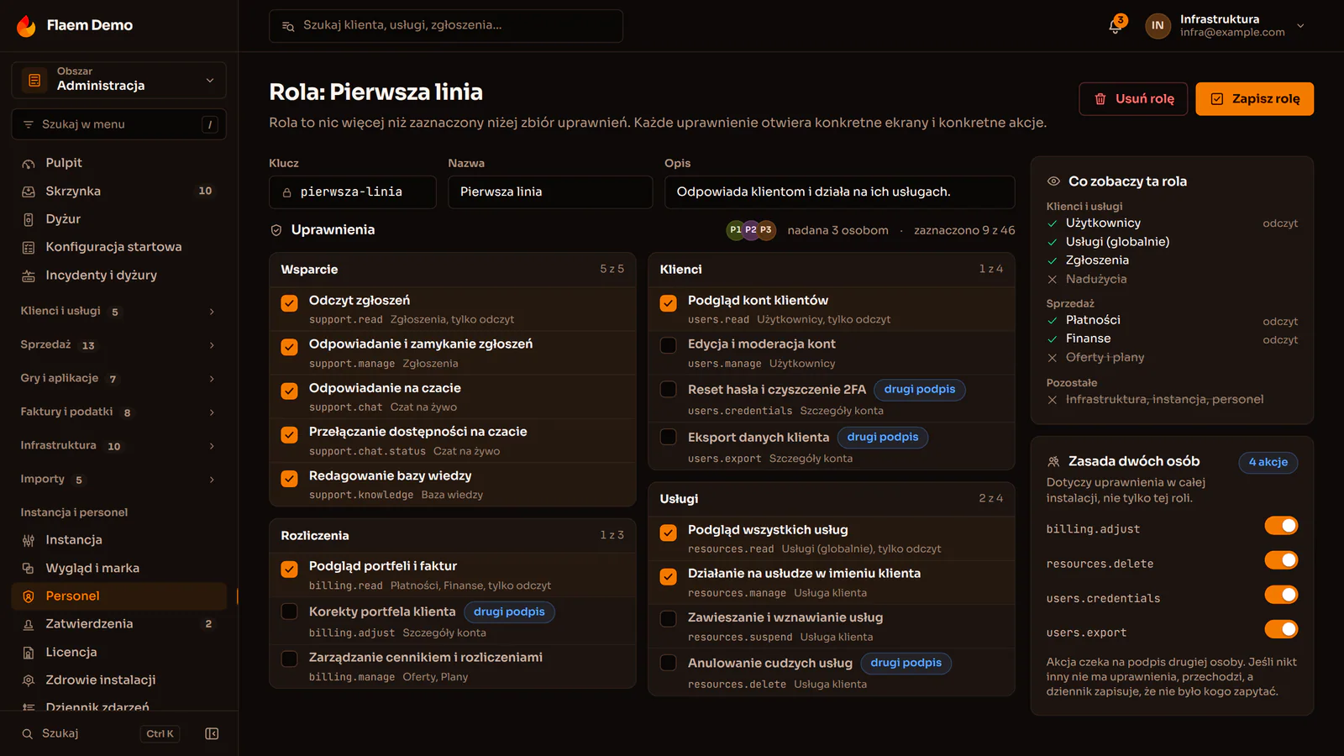The image size is (1344, 756).
Task: Click the Instancja sidebar icon
Action: [x=29, y=540]
